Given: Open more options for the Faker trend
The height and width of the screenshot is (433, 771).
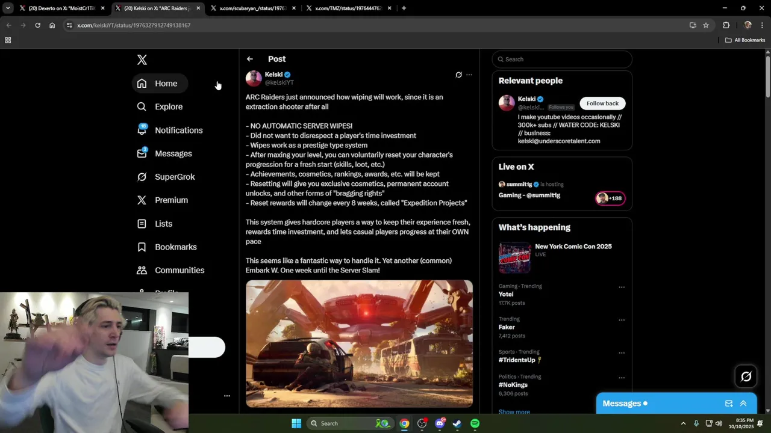Looking at the screenshot, I should pyautogui.click(x=621, y=320).
